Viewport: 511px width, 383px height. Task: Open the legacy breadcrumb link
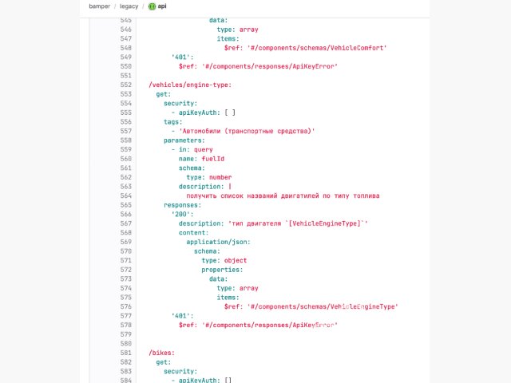pos(129,6)
